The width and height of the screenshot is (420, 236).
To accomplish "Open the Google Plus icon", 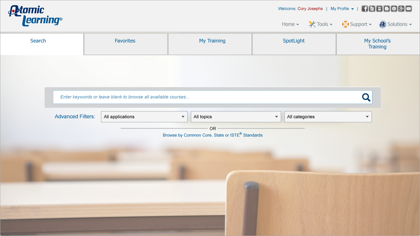I will 401,9.
